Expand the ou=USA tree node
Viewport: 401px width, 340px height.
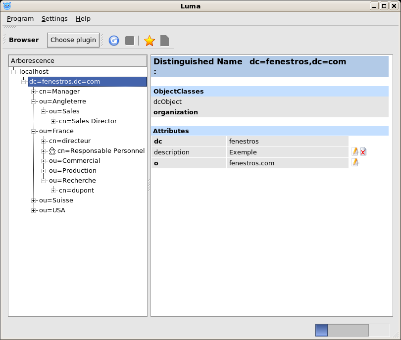pos(34,210)
